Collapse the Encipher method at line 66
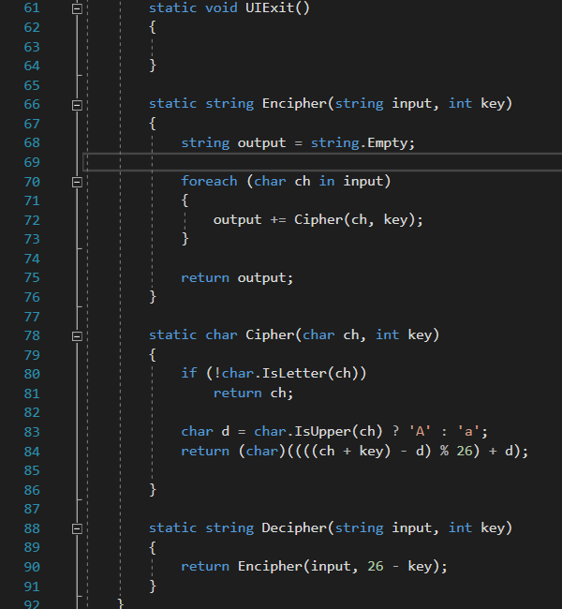Image resolution: width=562 pixels, height=609 pixels. 78,105
